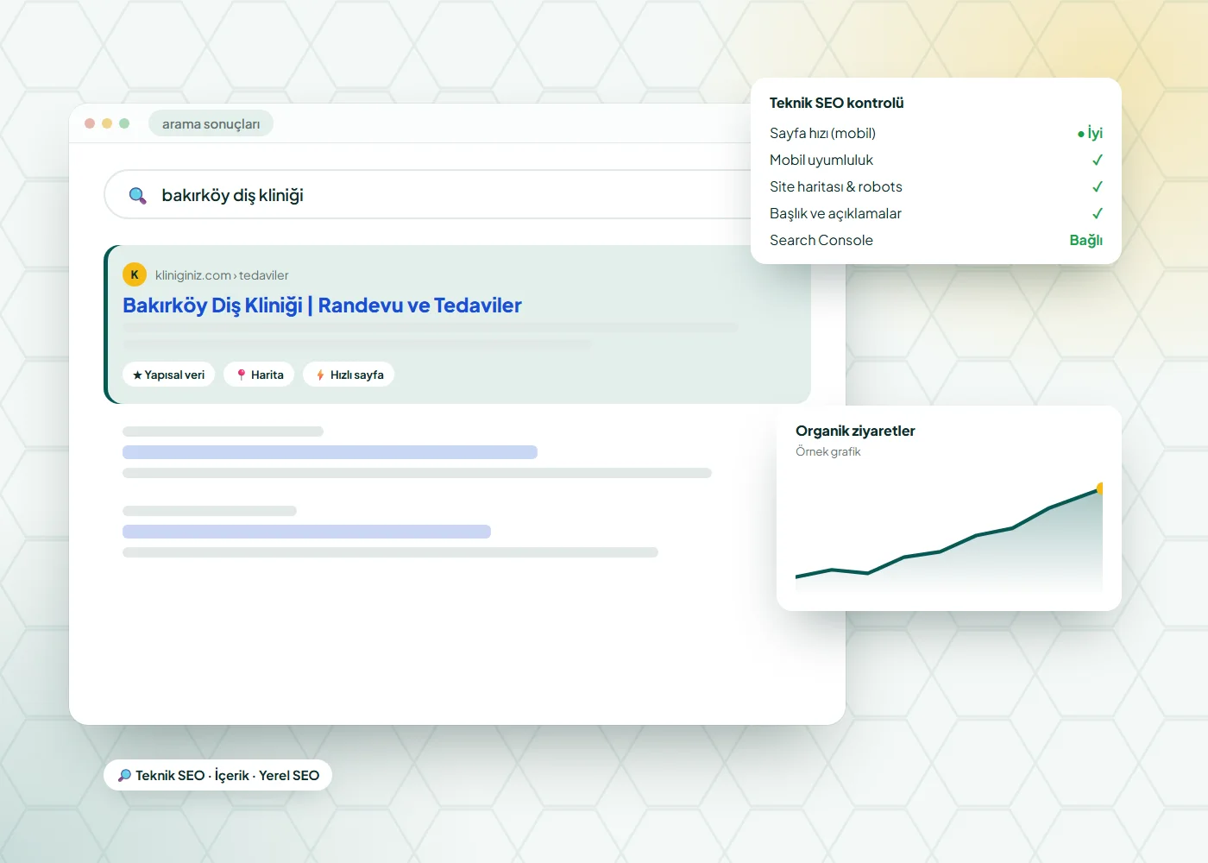Click the Örnek grafik subtitle
Viewport: 1208px width, 863px height.
[828, 451]
